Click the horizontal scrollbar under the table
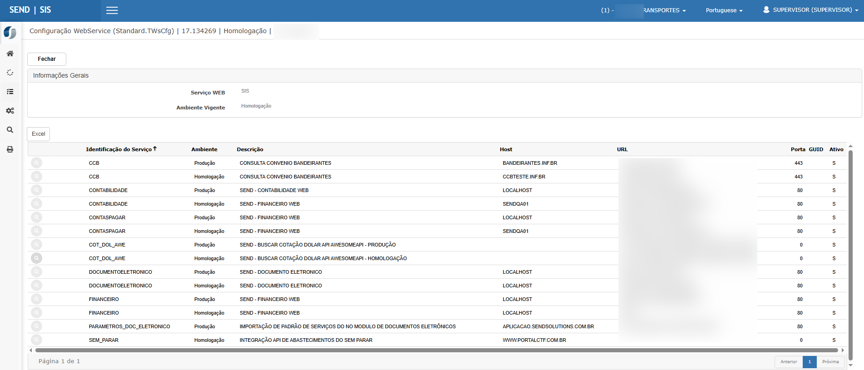Viewport: 864px width, 370px height. (436, 350)
